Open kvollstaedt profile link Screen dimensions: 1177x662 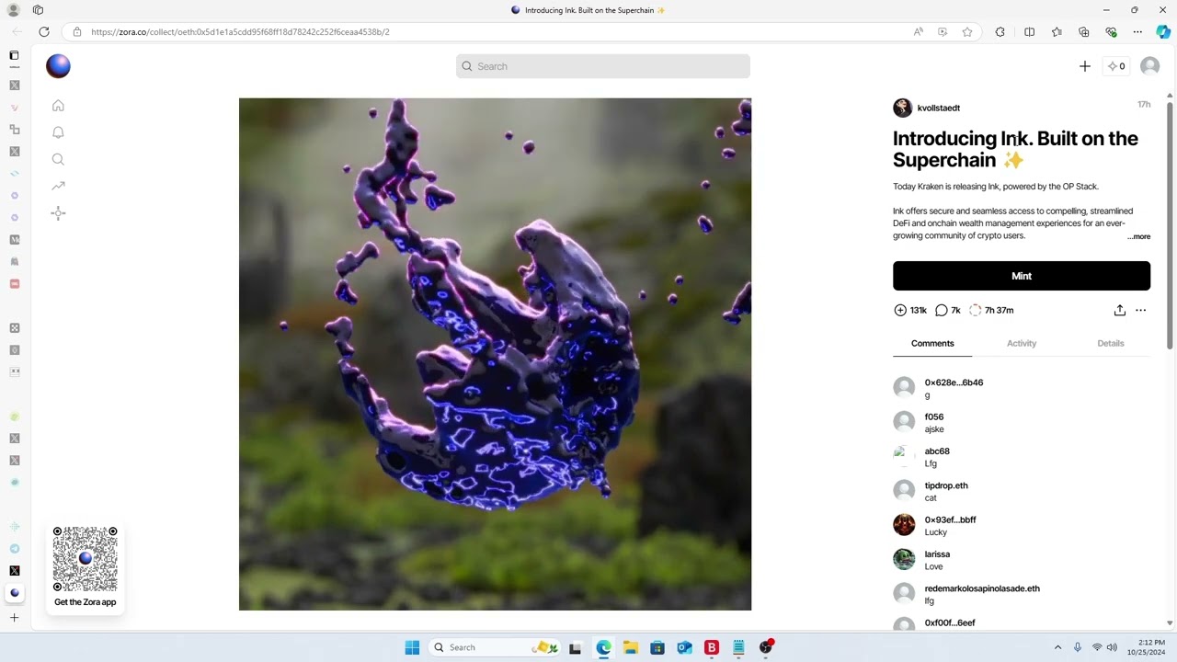(939, 108)
